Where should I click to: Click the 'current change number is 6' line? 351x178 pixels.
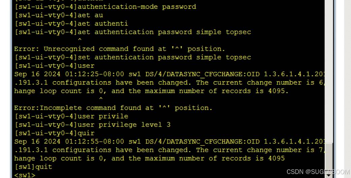[x=169, y=83]
